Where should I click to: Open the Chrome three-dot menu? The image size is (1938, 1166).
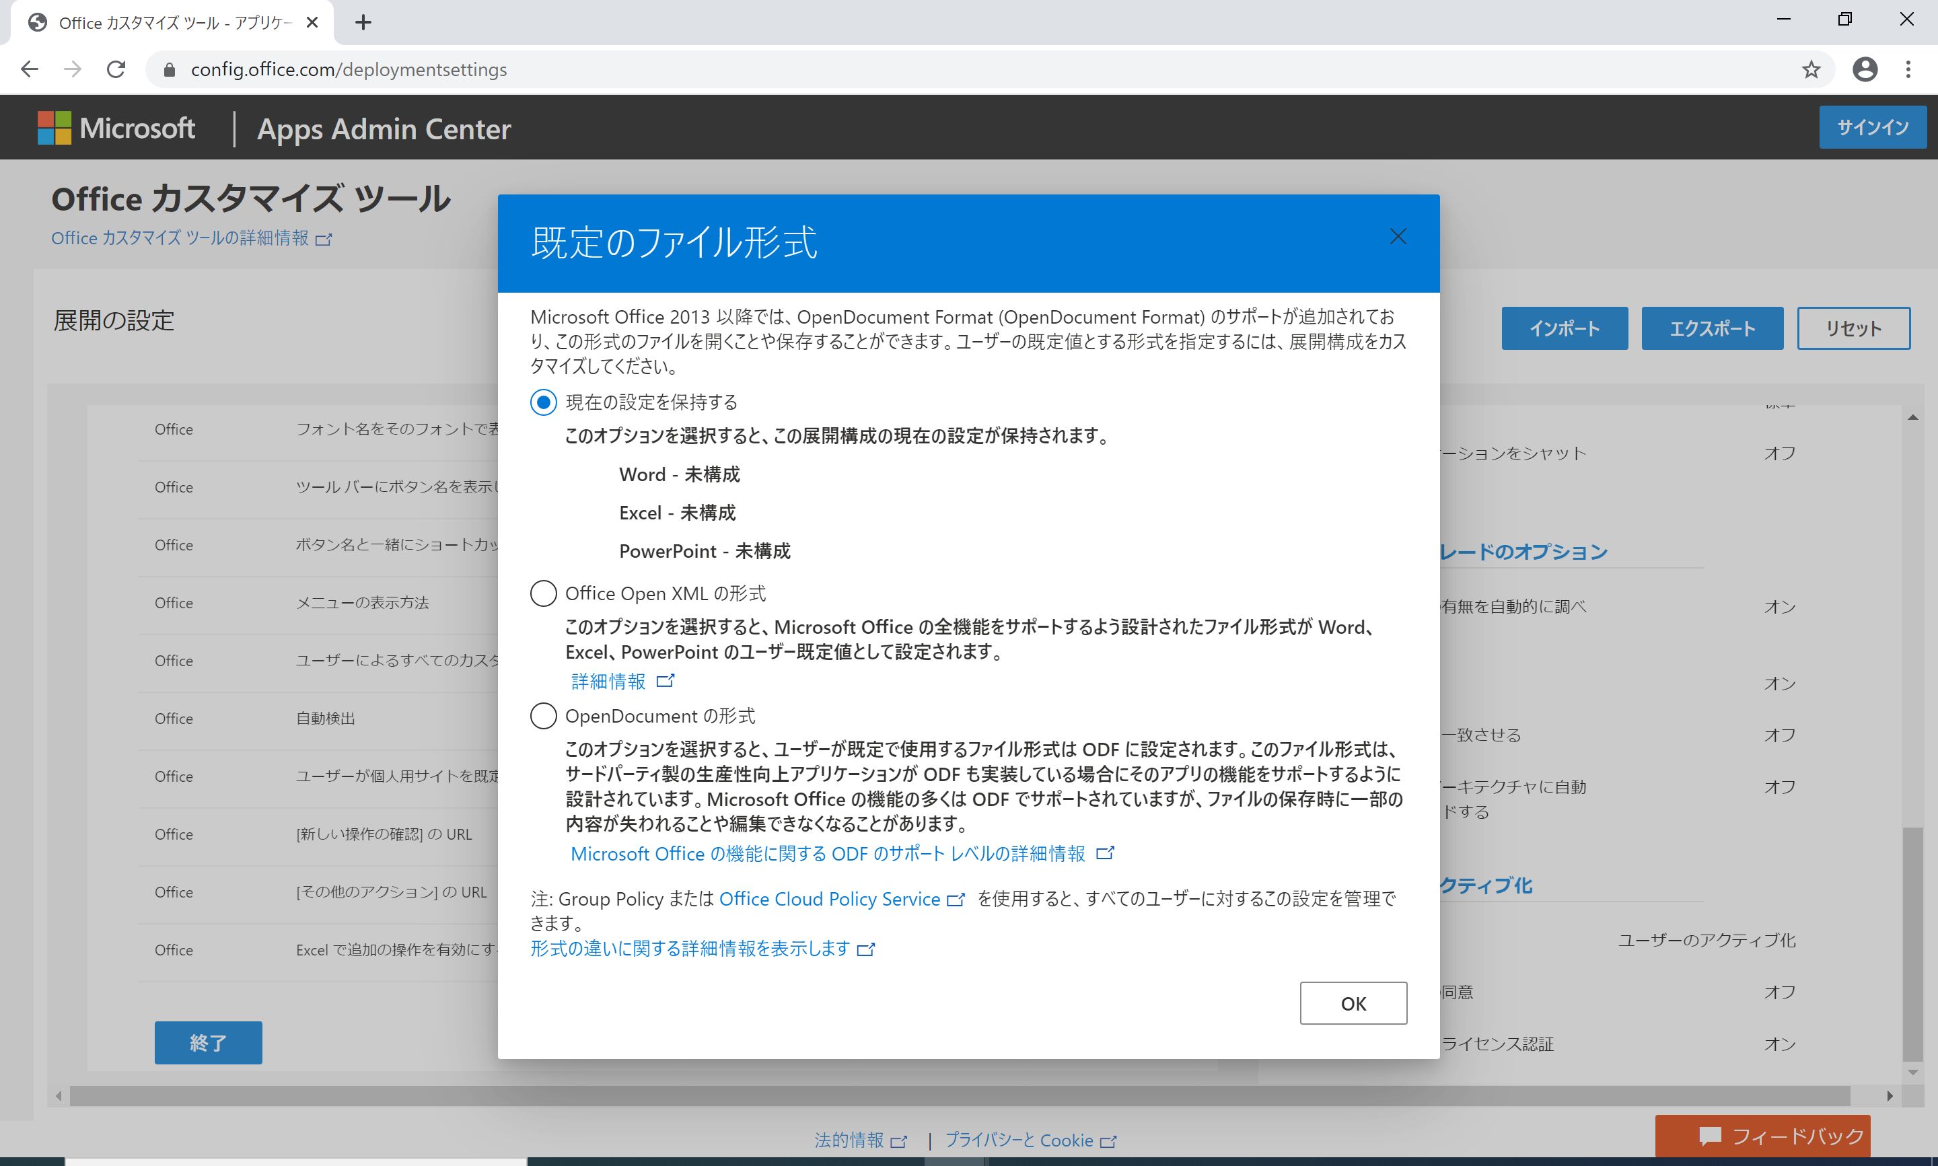[x=1908, y=70]
